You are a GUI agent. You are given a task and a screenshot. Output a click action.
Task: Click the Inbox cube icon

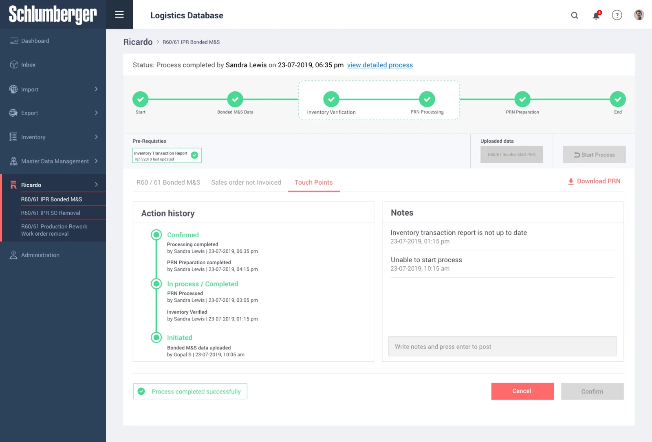pyautogui.click(x=14, y=64)
